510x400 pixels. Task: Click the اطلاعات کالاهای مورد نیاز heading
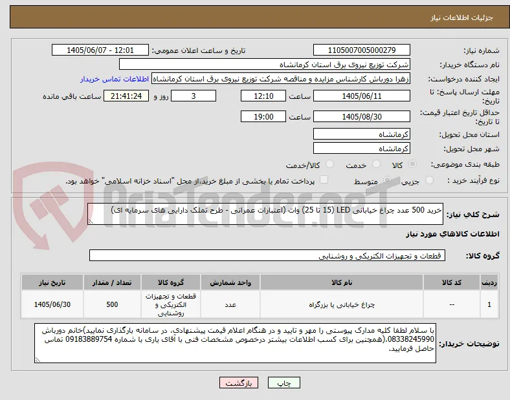(452, 234)
